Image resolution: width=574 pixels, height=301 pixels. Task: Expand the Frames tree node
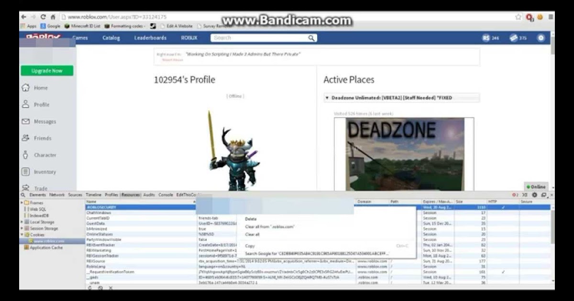pyautogui.click(x=22, y=203)
